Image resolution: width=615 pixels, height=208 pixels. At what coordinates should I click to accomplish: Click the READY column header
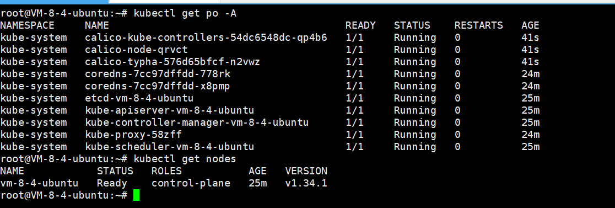click(360, 25)
